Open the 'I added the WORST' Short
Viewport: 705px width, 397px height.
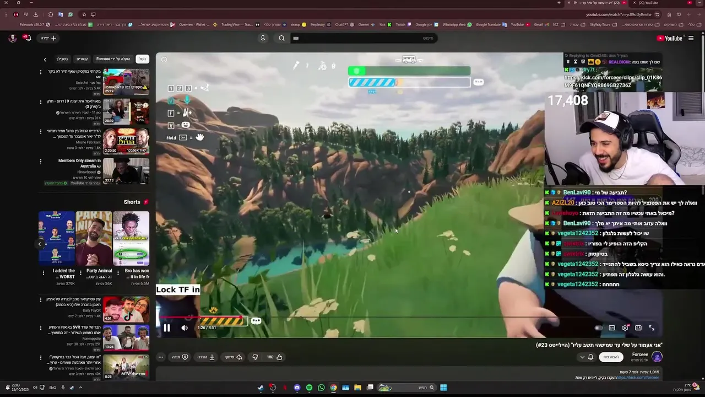(57, 238)
